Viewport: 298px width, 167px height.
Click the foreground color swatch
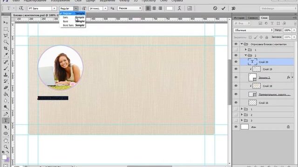(x=4, y=157)
